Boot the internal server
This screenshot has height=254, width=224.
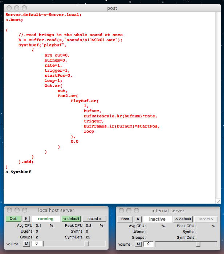coord(125,219)
